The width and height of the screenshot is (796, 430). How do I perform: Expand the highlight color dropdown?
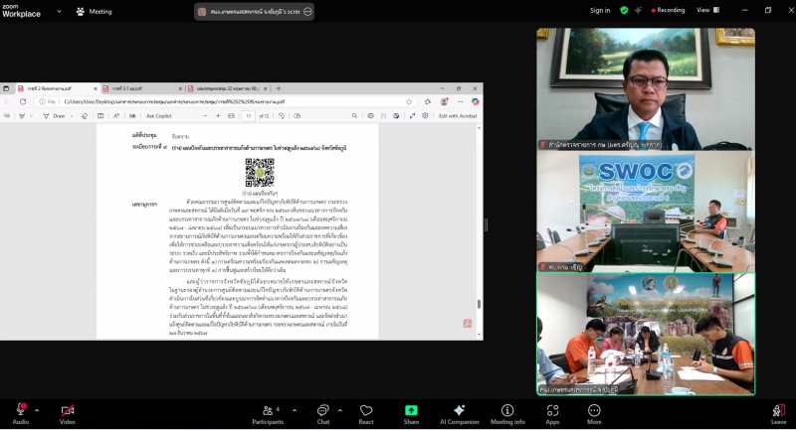coord(31,116)
